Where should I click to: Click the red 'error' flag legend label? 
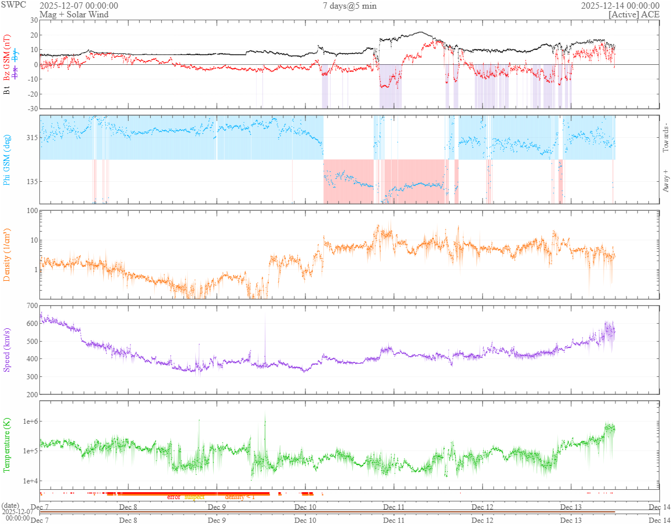[174, 497]
